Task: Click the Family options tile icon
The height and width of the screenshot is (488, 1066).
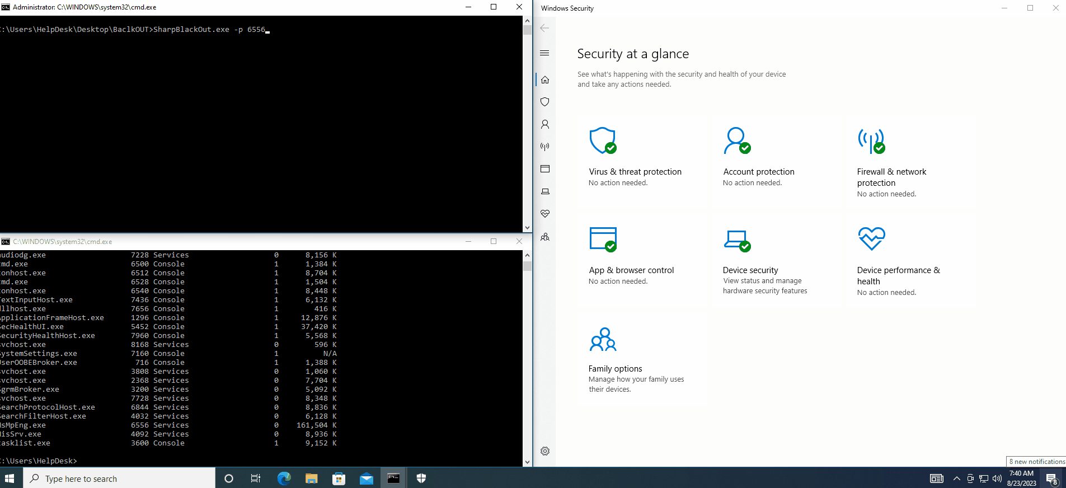Action: pyautogui.click(x=603, y=339)
